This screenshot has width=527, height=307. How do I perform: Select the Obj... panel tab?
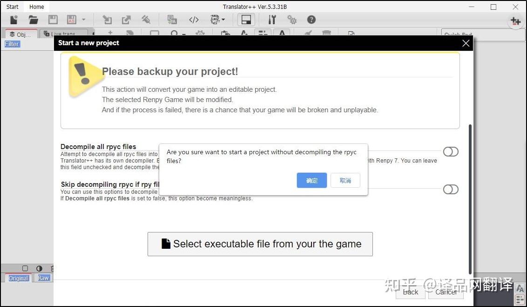pyautogui.click(x=21, y=34)
